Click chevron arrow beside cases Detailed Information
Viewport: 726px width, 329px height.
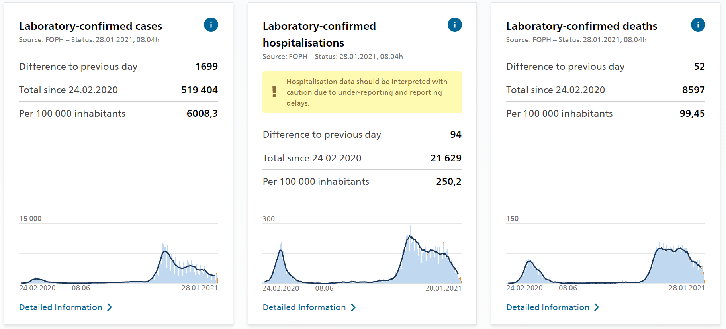coord(110,307)
